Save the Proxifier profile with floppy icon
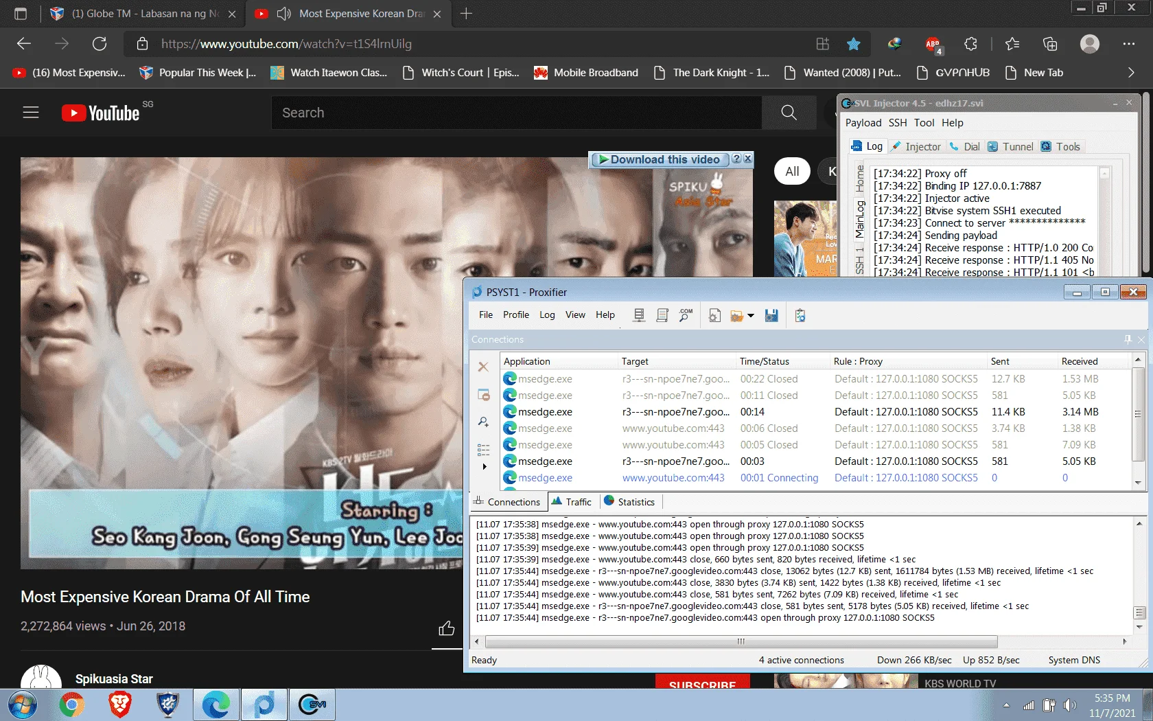The height and width of the screenshot is (721, 1153). pos(771,315)
